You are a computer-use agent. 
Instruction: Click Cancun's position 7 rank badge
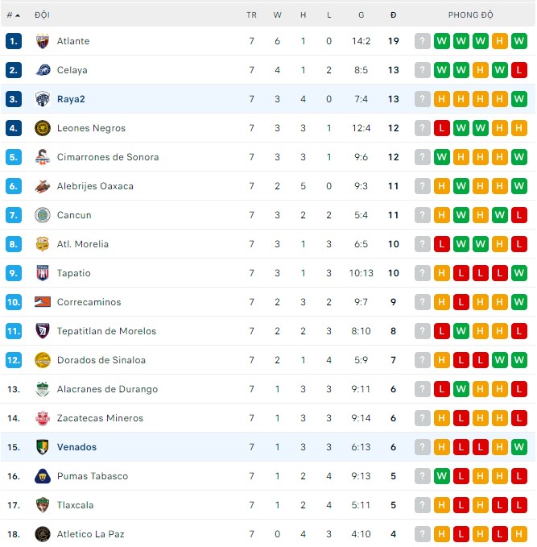pos(13,215)
